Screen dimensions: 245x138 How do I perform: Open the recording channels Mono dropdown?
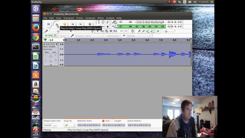click(x=113, y=36)
